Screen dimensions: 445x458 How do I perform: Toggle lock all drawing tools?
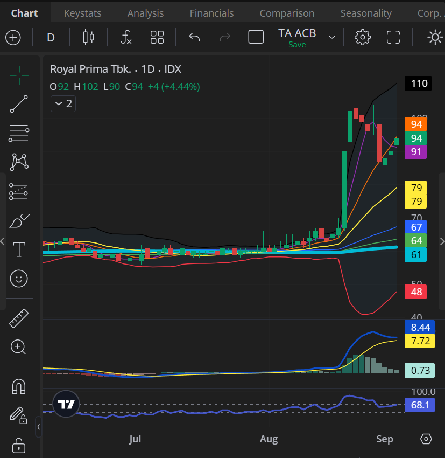(x=19, y=445)
